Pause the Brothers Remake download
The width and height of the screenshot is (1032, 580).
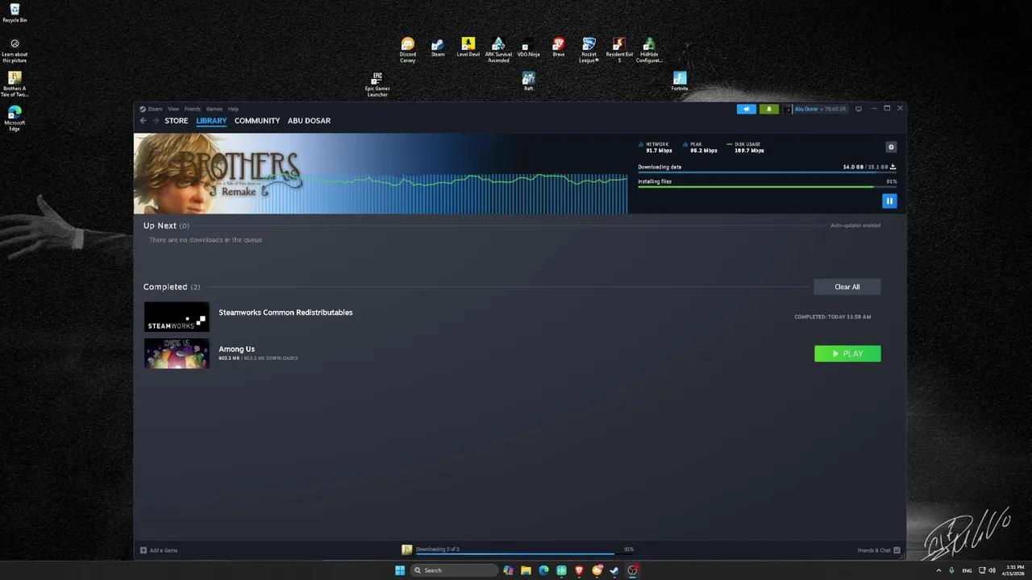pos(889,201)
